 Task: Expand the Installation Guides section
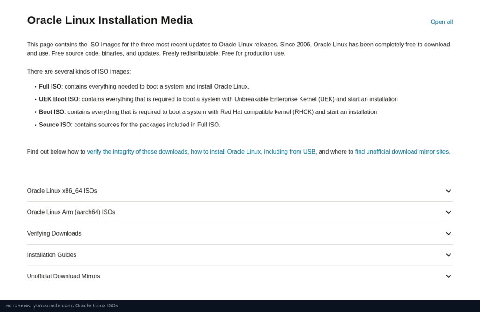click(240, 255)
